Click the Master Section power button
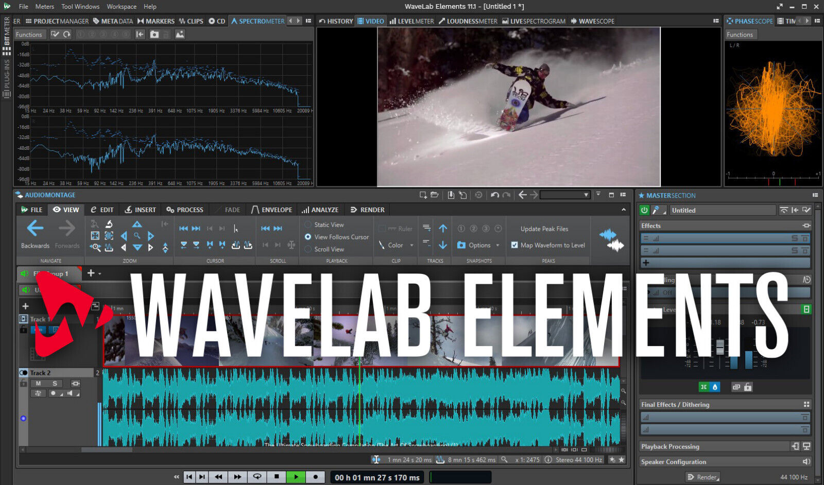This screenshot has width=824, height=485. click(x=644, y=210)
